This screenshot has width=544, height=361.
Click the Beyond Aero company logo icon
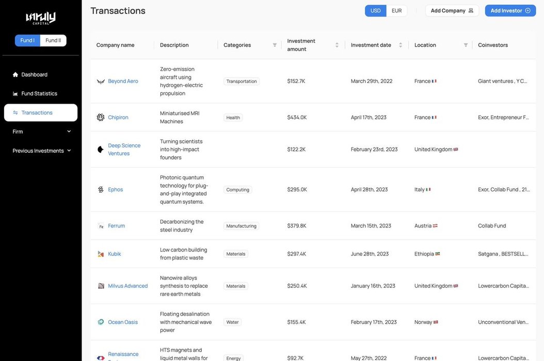pos(101,81)
